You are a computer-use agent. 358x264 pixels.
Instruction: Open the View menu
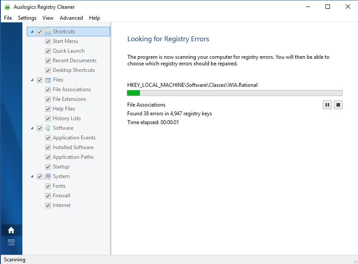point(48,18)
